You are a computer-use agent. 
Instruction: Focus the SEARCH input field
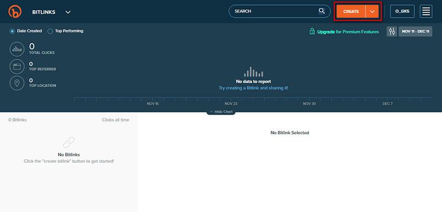(x=280, y=11)
